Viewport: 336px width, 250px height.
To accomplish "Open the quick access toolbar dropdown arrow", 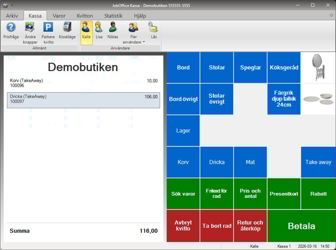I will pos(12,5).
